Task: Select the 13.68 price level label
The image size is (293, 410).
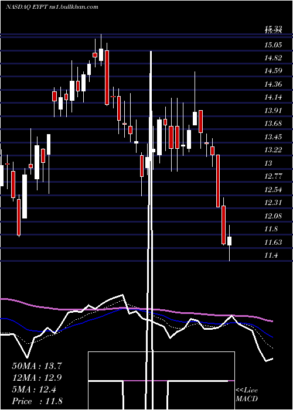Action: tap(273, 124)
